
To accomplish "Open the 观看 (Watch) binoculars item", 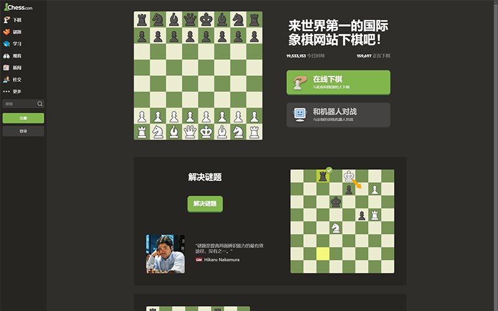I will [x=12, y=56].
